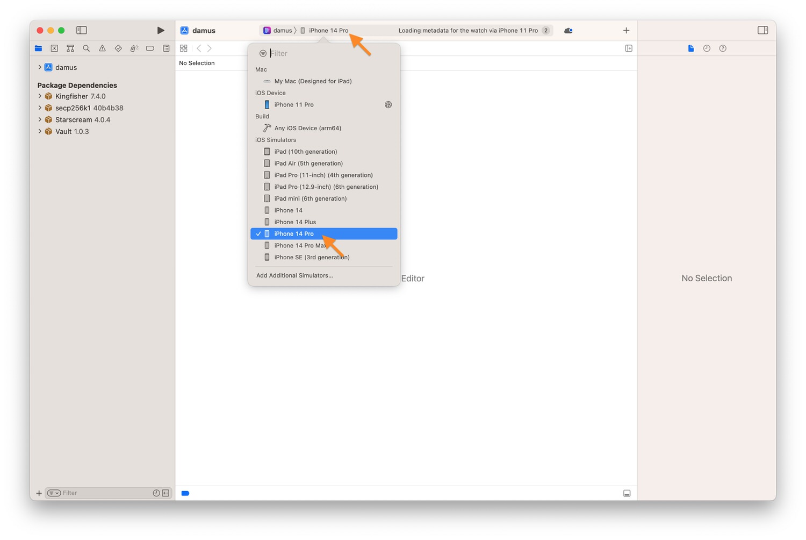This screenshot has height=540, width=806.
Task: Open the Test navigator diamond icon
Action: pyautogui.click(x=118, y=48)
